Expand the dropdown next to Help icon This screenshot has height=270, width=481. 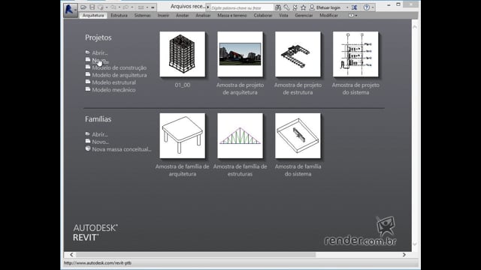pos(373,7)
